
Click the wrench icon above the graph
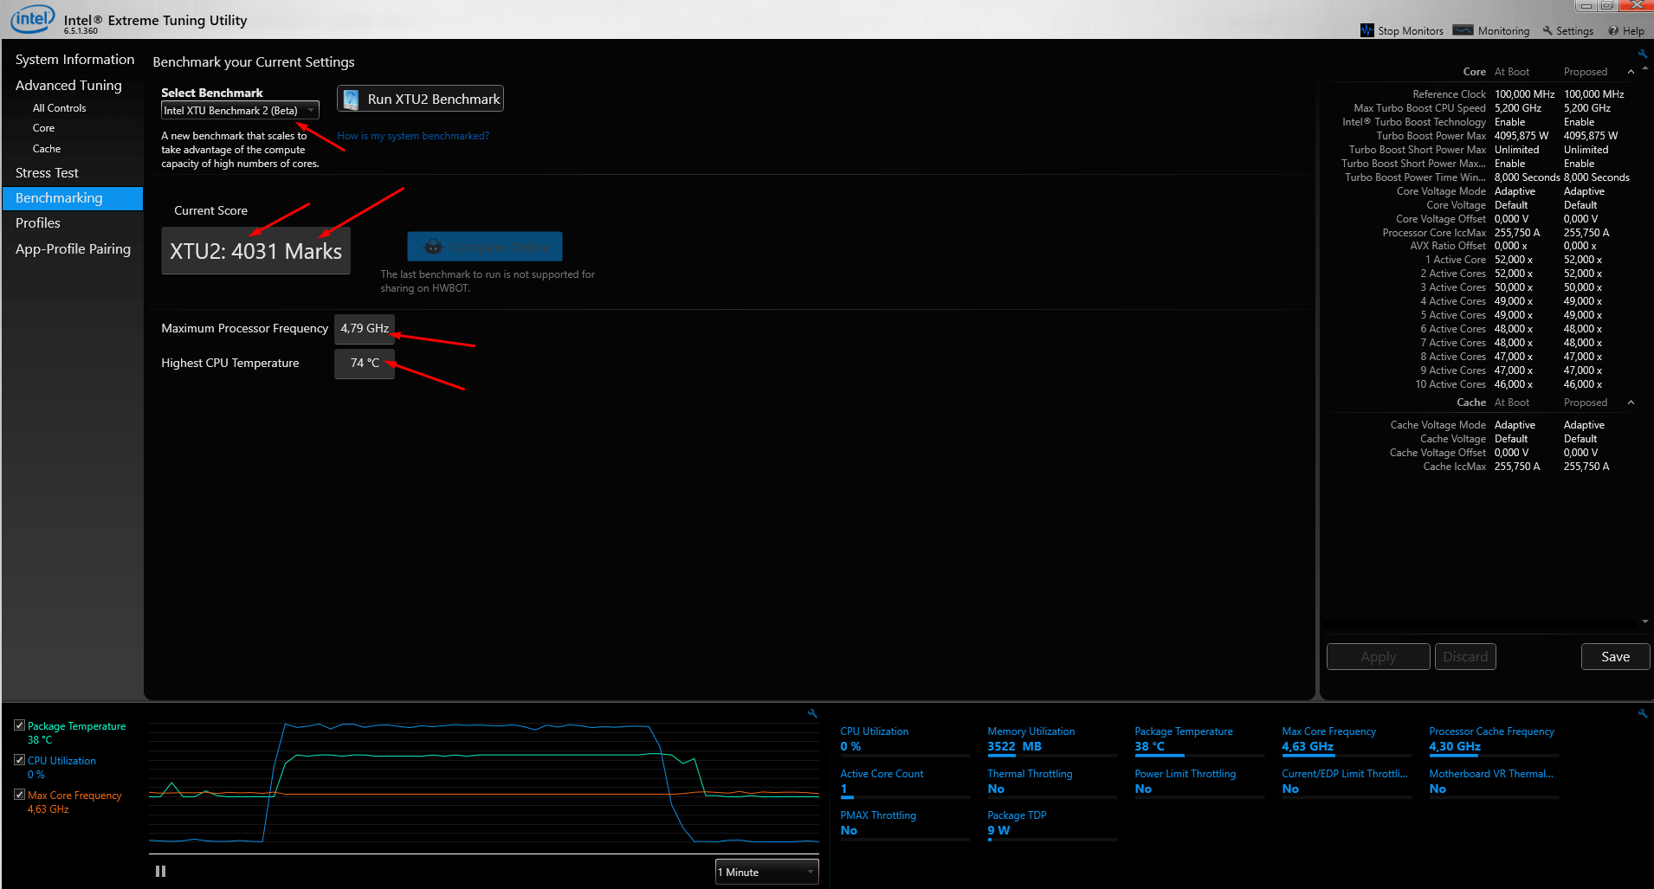tap(812, 713)
